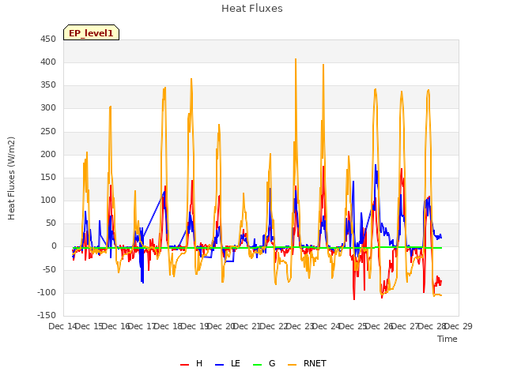This screenshot has width=506, height=379.
Task: Click the Heat Fluxes (W/m2) y-axis title
Action: 11,178
